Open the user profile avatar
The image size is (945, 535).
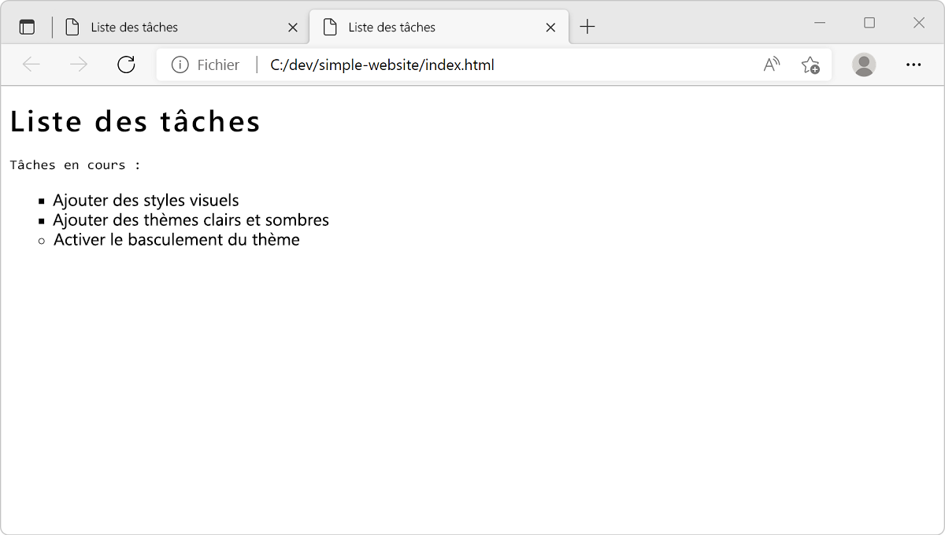pyautogui.click(x=864, y=65)
